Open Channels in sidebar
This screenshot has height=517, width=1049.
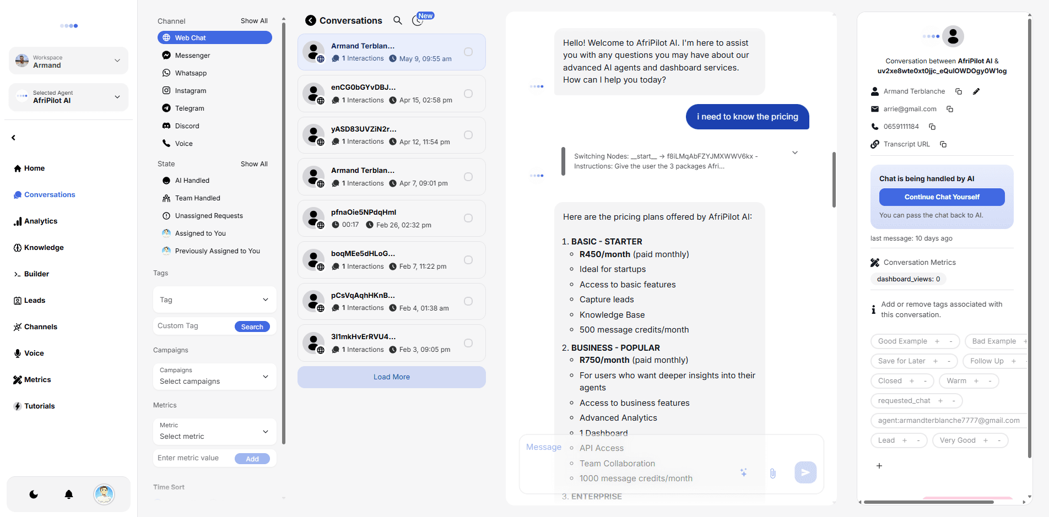(35, 327)
